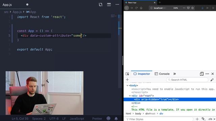Open devtools options ellipsis menu
Image resolution: width=216 pixels, height=121 pixels.
click(207, 74)
